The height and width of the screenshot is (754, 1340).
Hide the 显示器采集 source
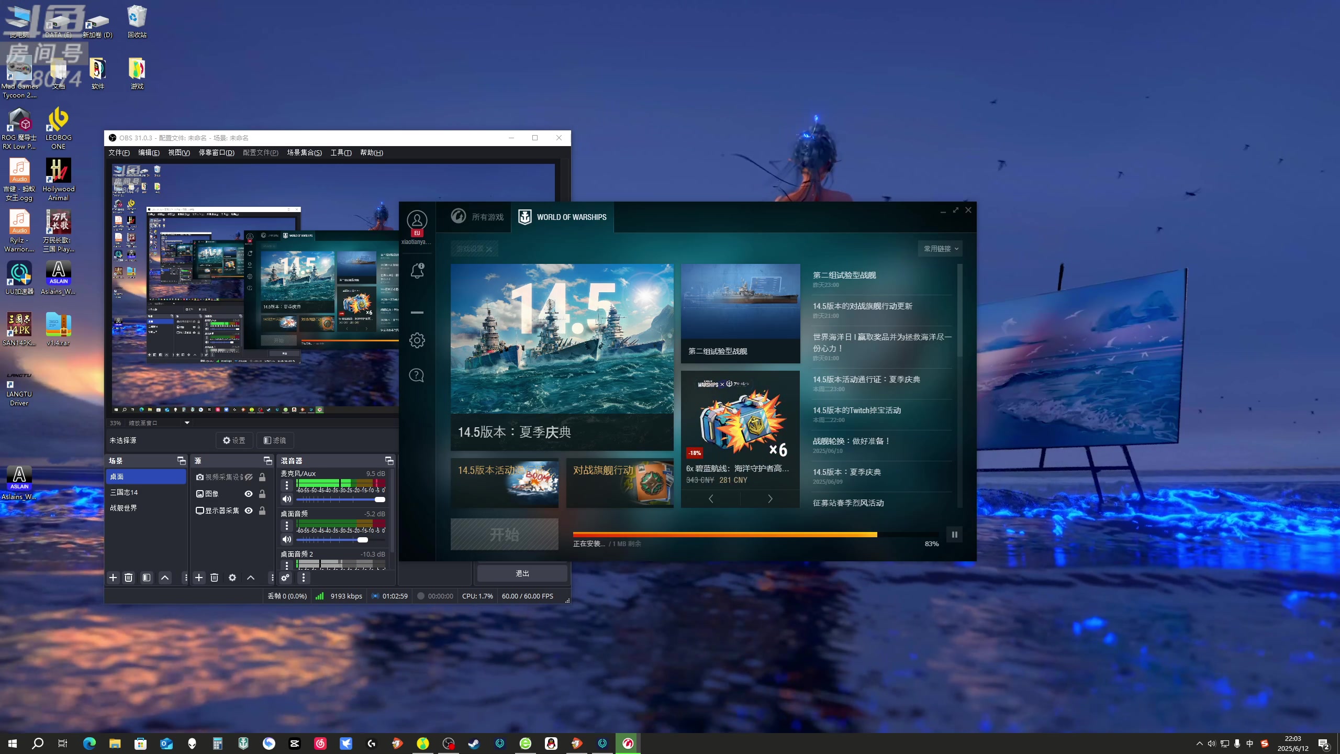coord(249,511)
